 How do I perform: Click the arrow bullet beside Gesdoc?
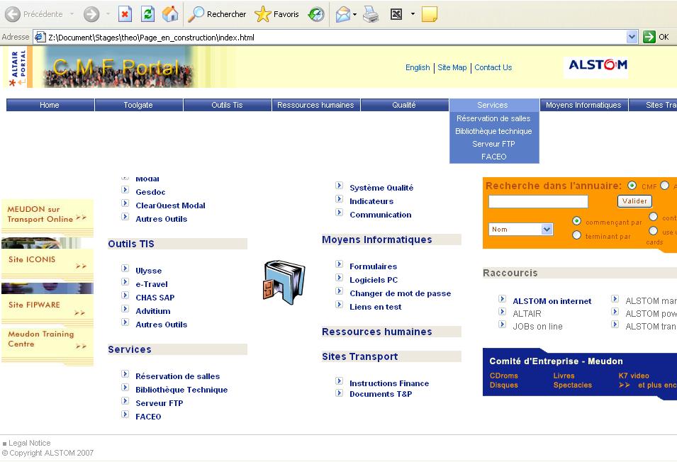tap(125, 189)
